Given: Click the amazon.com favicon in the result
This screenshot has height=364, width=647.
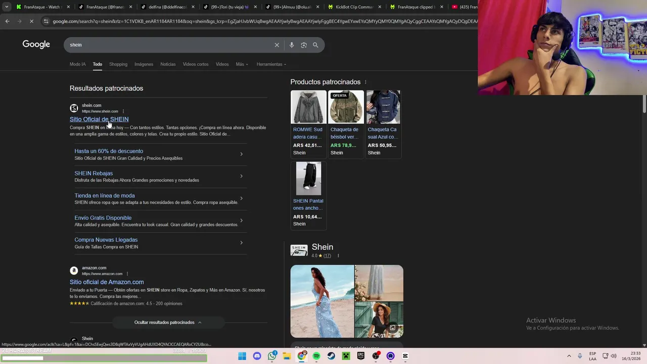Looking at the screenshot, I should (74, 270).
